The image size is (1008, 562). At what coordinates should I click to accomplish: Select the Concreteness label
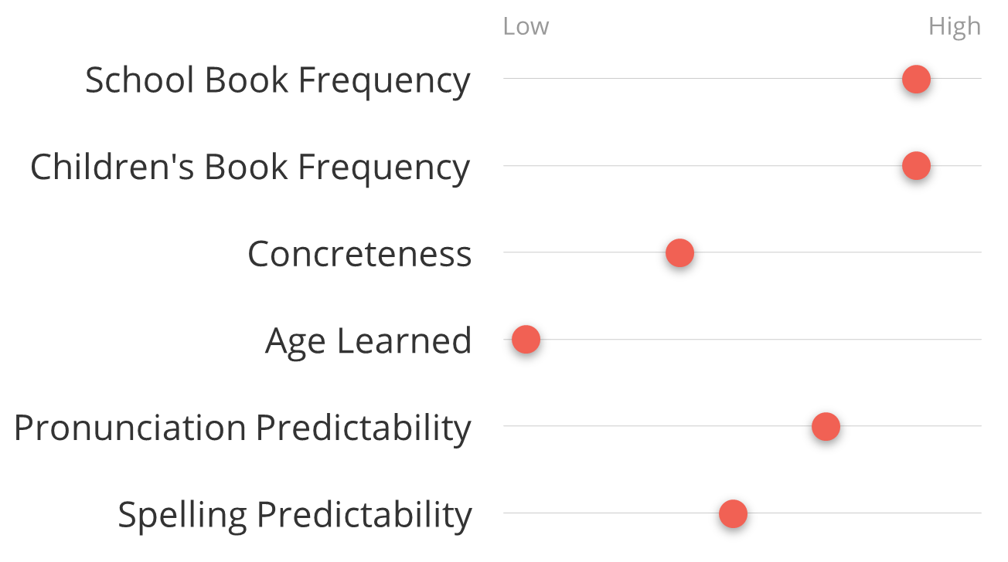359,254
